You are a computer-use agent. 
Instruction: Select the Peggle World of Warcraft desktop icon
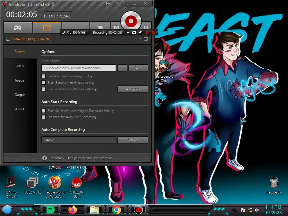(55, 187)
